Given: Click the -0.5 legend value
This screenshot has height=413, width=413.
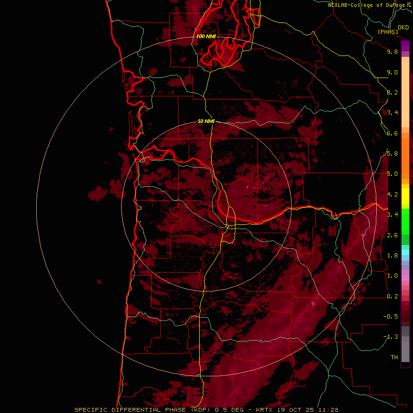Looking at the screenshot, I should [x=391, y=317].
